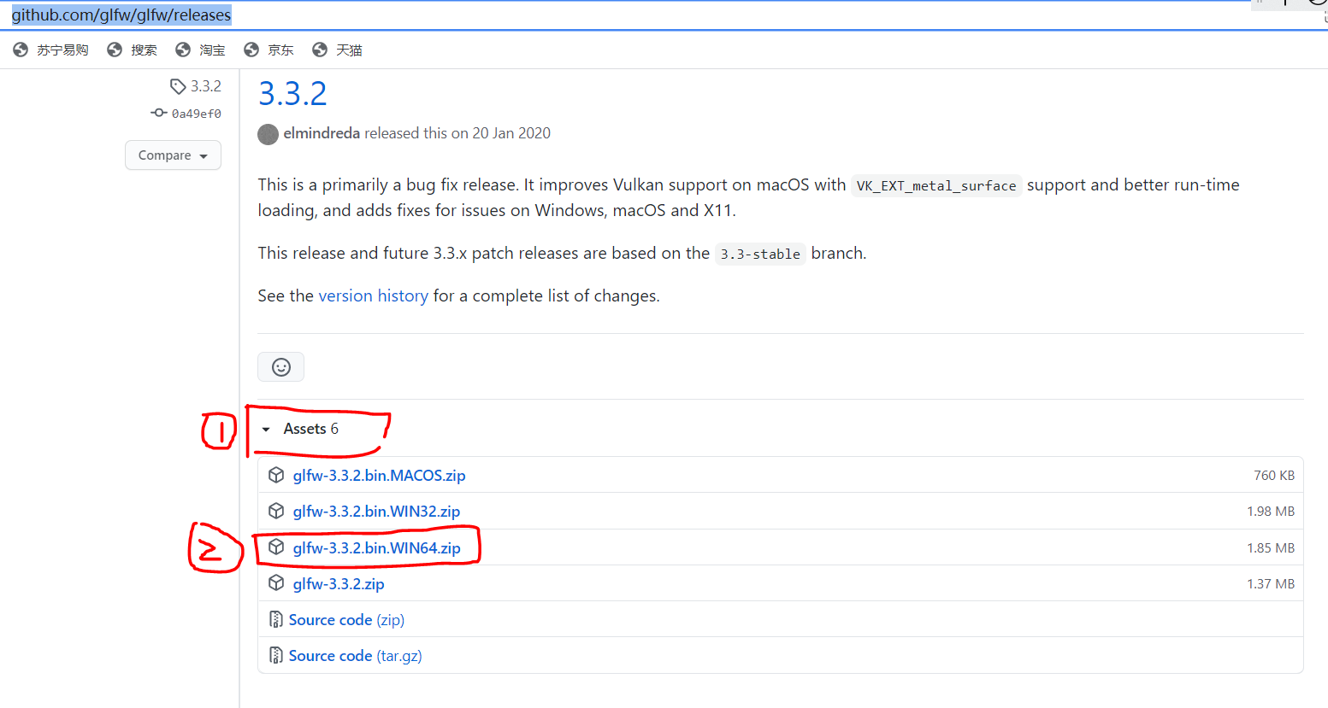
Task: Open the version history link
Action: pyautogui.click(x=373, y=295)
